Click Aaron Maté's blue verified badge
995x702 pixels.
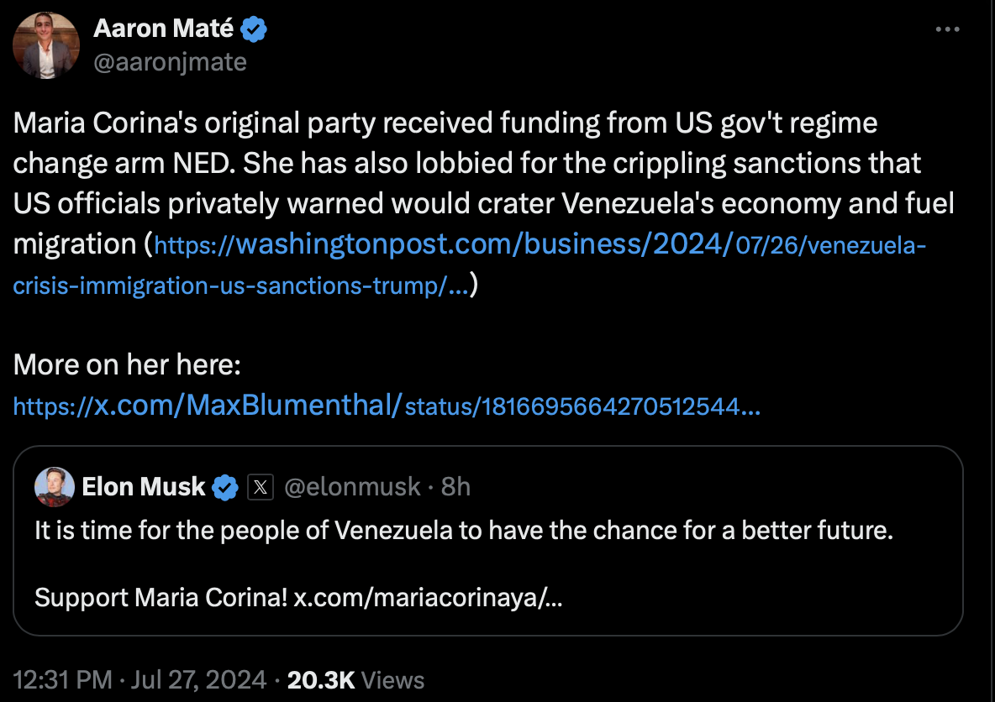pos(255,29)
